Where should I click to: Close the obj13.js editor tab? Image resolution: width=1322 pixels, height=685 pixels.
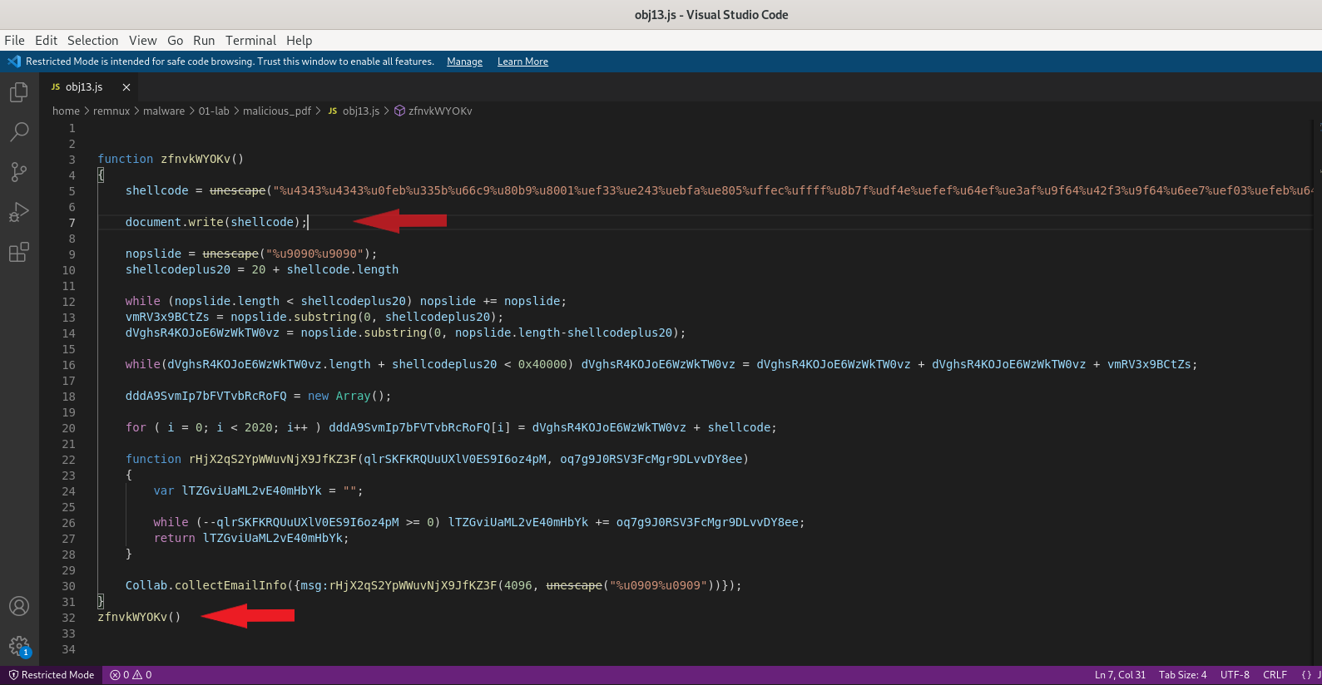click(126, 87)
